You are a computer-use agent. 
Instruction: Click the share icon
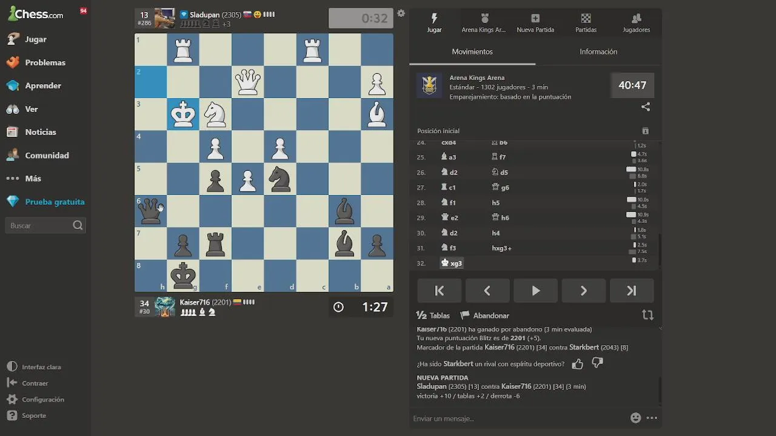[x=646, y=107]
